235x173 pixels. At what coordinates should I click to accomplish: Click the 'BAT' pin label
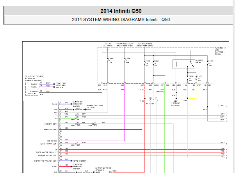56,113
